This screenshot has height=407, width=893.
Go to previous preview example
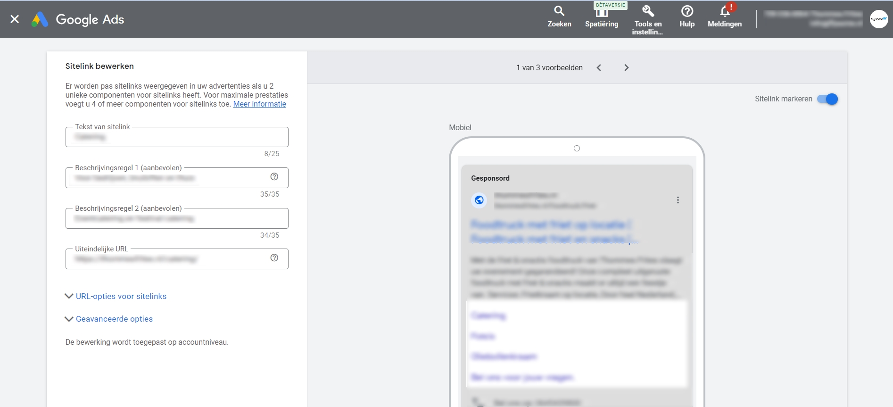coord(599,68)
